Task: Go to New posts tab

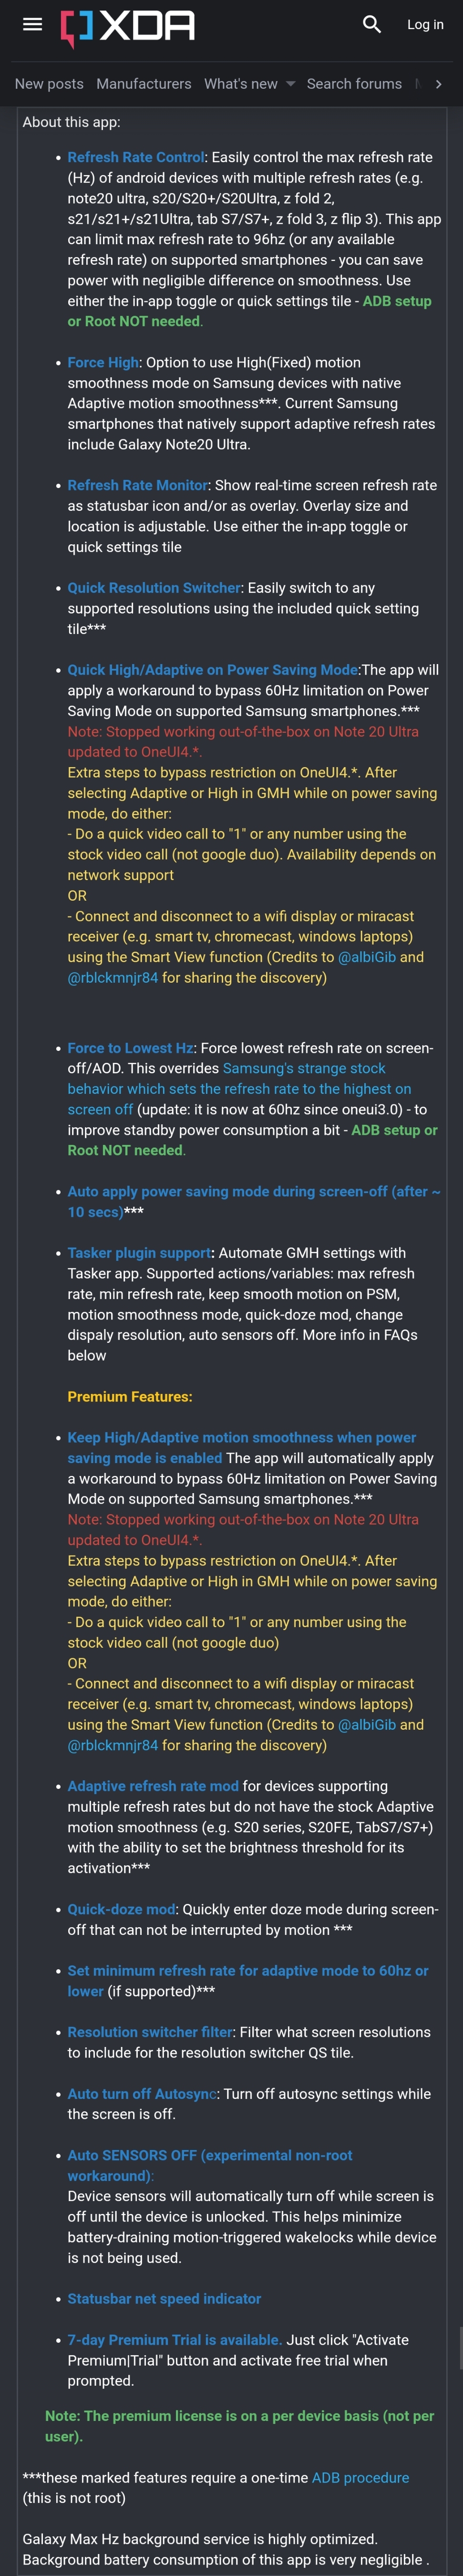Action: pos(49,84)
